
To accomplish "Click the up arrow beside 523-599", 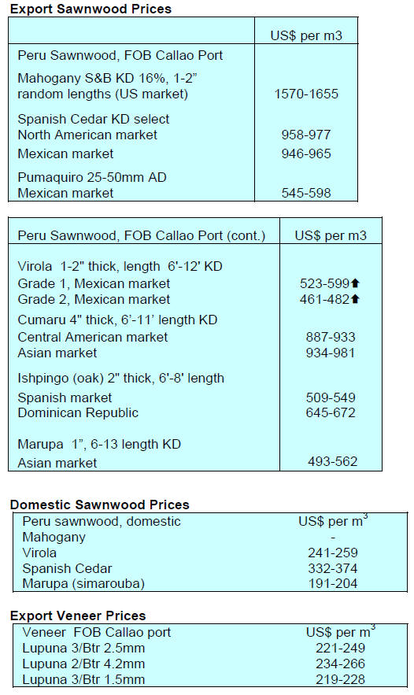I will 355,283.
